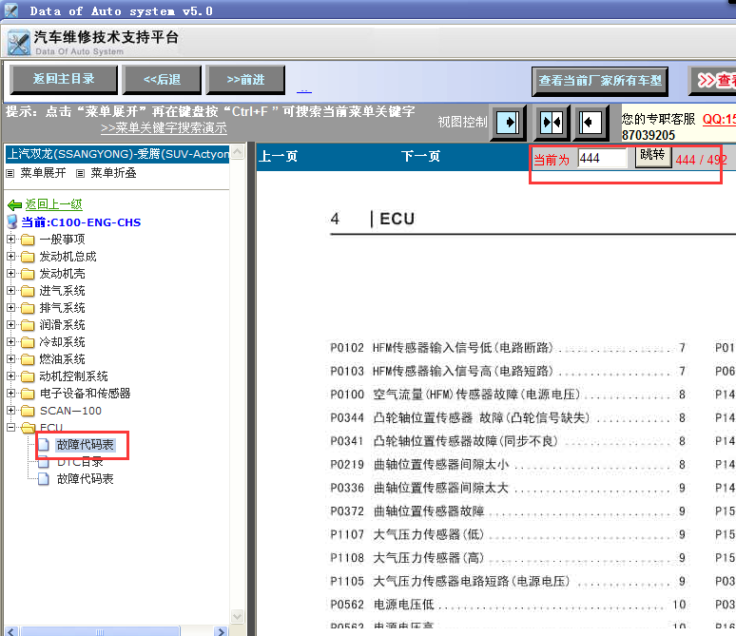The width and height of the screenshot is (736, 636).
Task: Expand the 进气系统 folder
Action: (x=10, y=291)
